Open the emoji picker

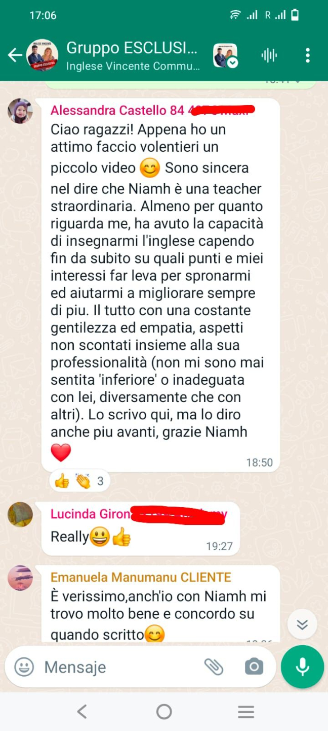point(24,667)
